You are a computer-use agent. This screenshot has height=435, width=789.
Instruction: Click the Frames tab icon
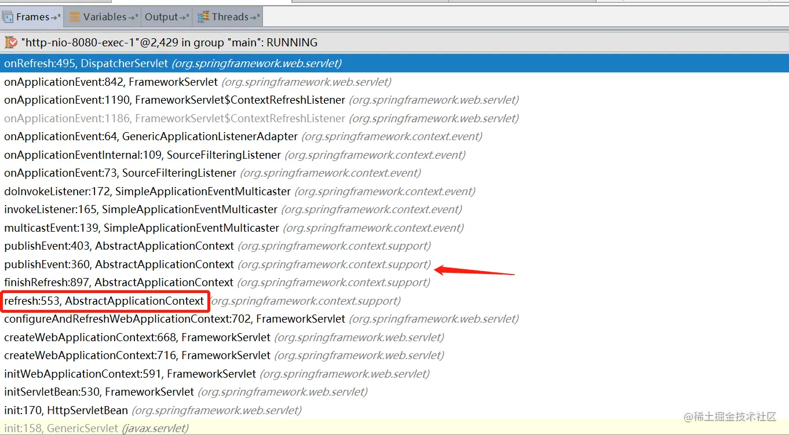point(8,17)
